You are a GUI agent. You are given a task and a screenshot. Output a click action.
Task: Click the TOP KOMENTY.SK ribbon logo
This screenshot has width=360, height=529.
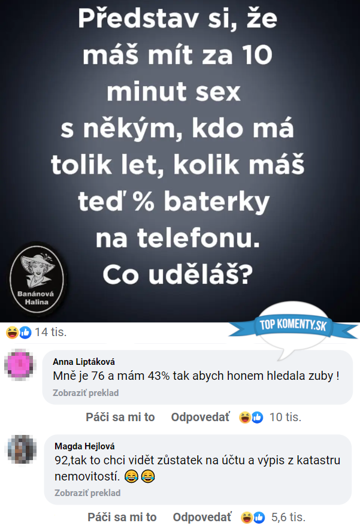[x=293, y=325]
